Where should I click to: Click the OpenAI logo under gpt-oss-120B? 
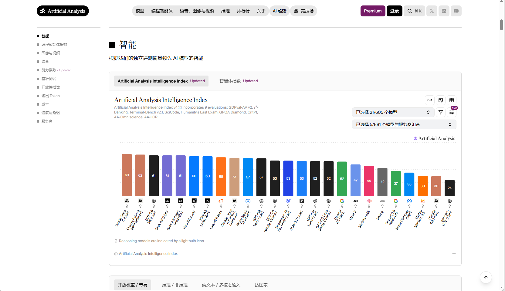[x=450, y=201]
